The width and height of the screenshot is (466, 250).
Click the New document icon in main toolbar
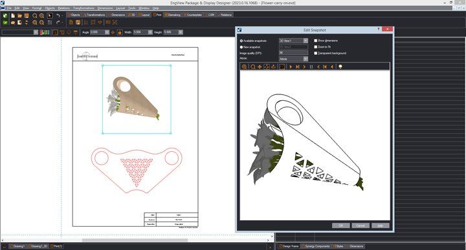click(13, 16)
